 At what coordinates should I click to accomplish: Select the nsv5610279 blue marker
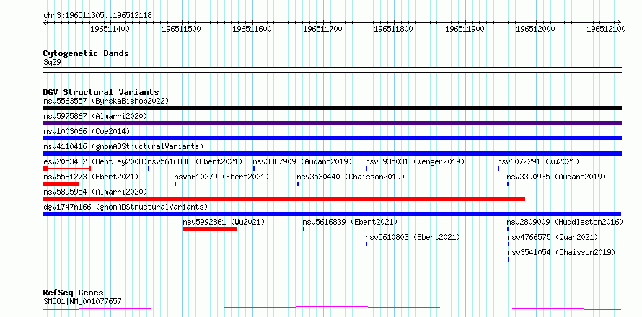coord(175,184)
